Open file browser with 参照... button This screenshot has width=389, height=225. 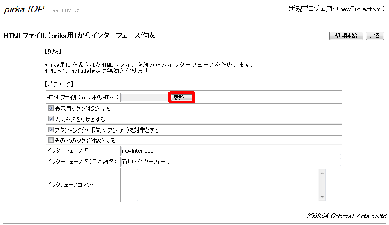181,97
